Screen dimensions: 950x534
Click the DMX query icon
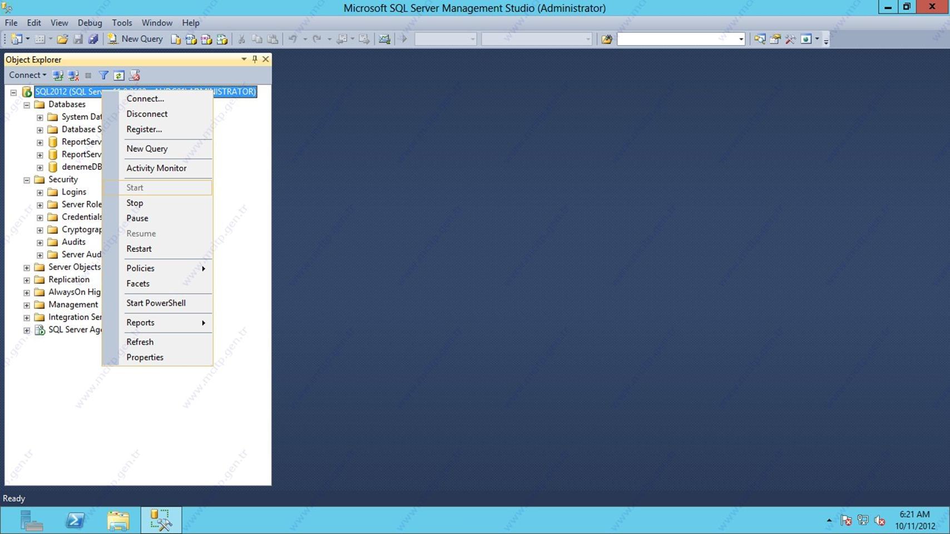pos(206,39)
